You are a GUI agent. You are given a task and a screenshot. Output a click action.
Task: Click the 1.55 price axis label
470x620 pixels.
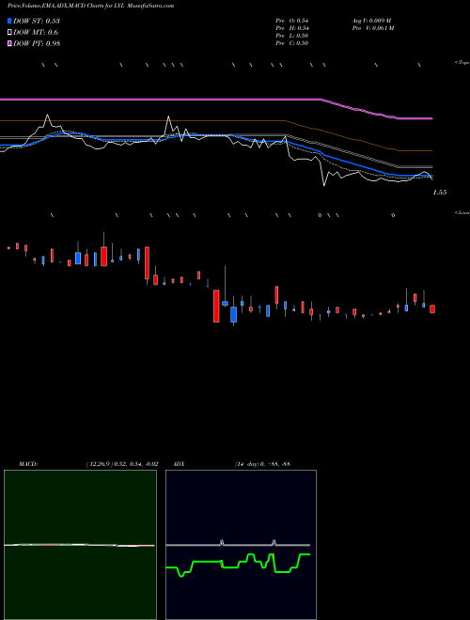pyautogui.click(x=440, y=193)
